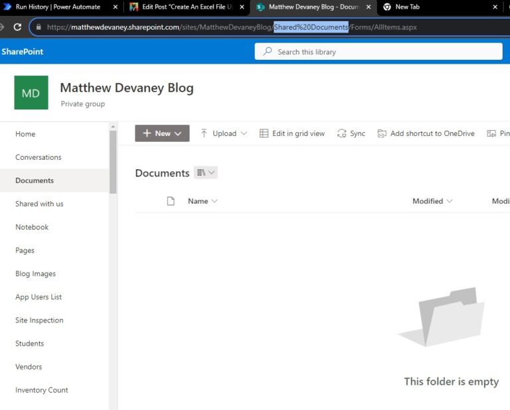Image resolution: width=510 pixels, height=410 pixels.
Task: Click the Search this library field
Action: 379,52
